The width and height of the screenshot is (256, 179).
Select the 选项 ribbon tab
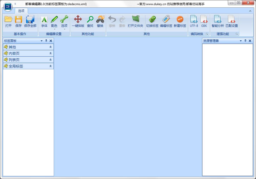point(21,11)
